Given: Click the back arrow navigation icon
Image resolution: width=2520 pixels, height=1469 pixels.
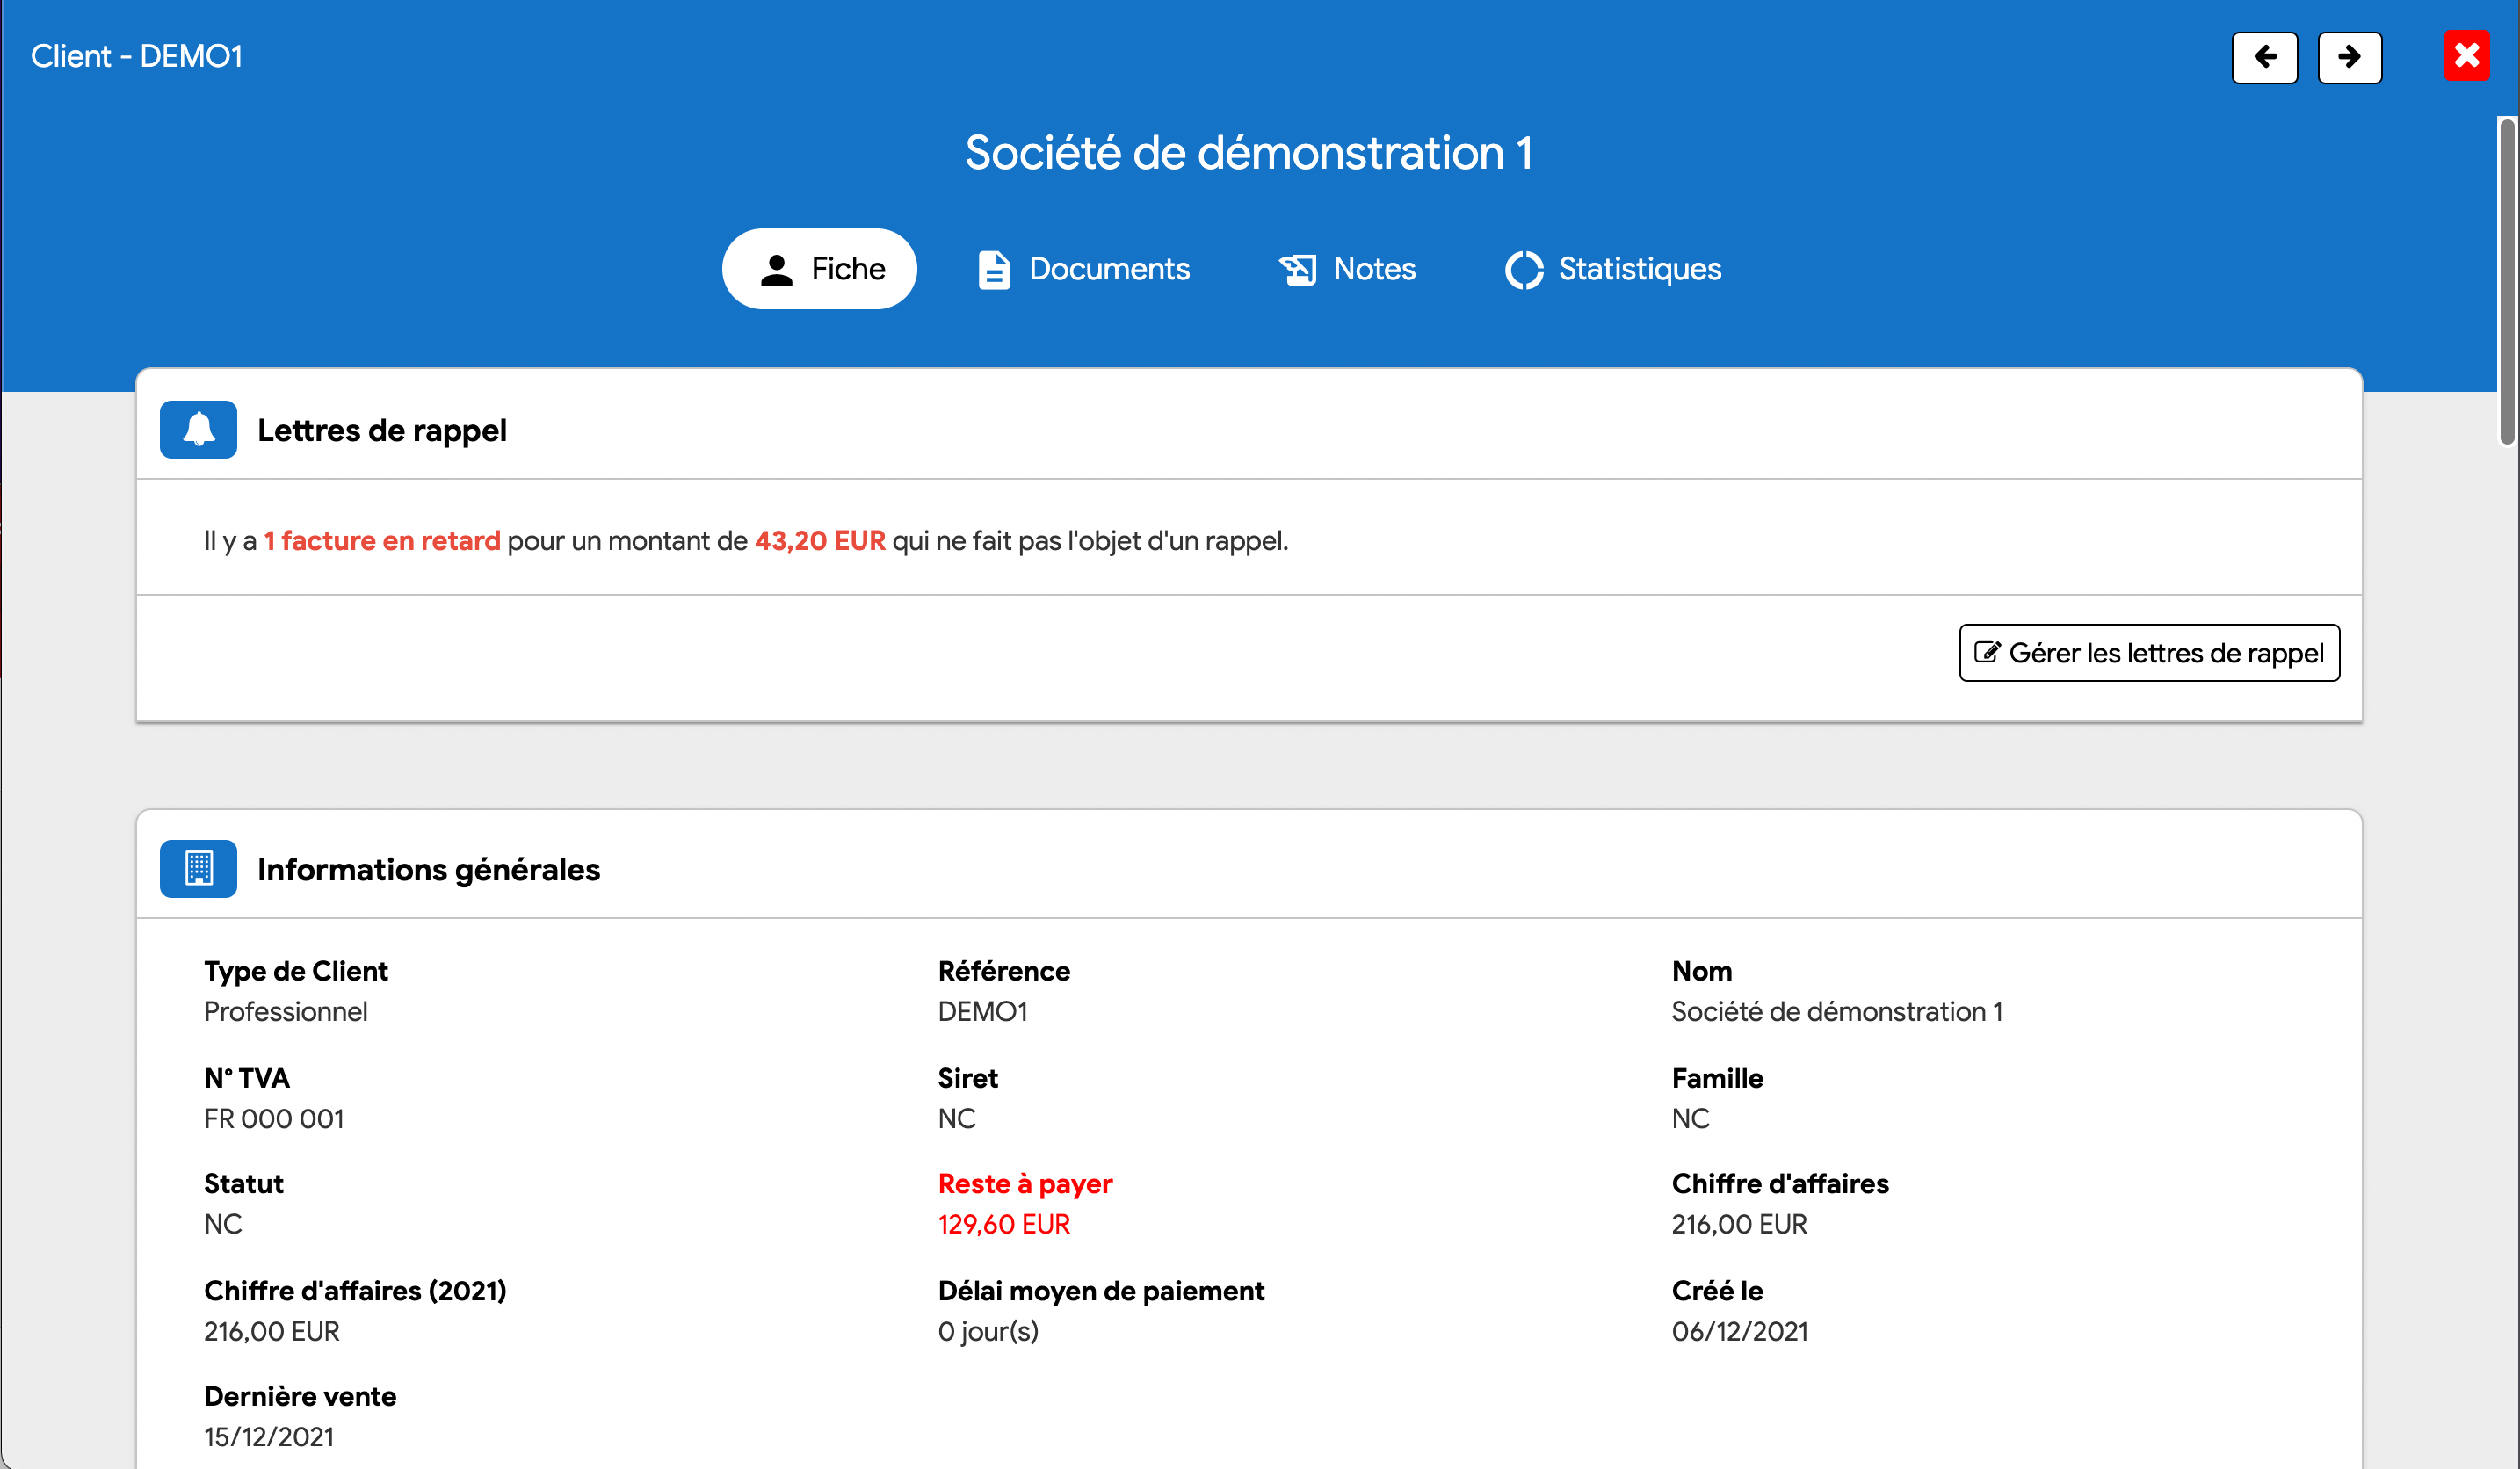Looking at the screenshot, I should pos(2266,56).
